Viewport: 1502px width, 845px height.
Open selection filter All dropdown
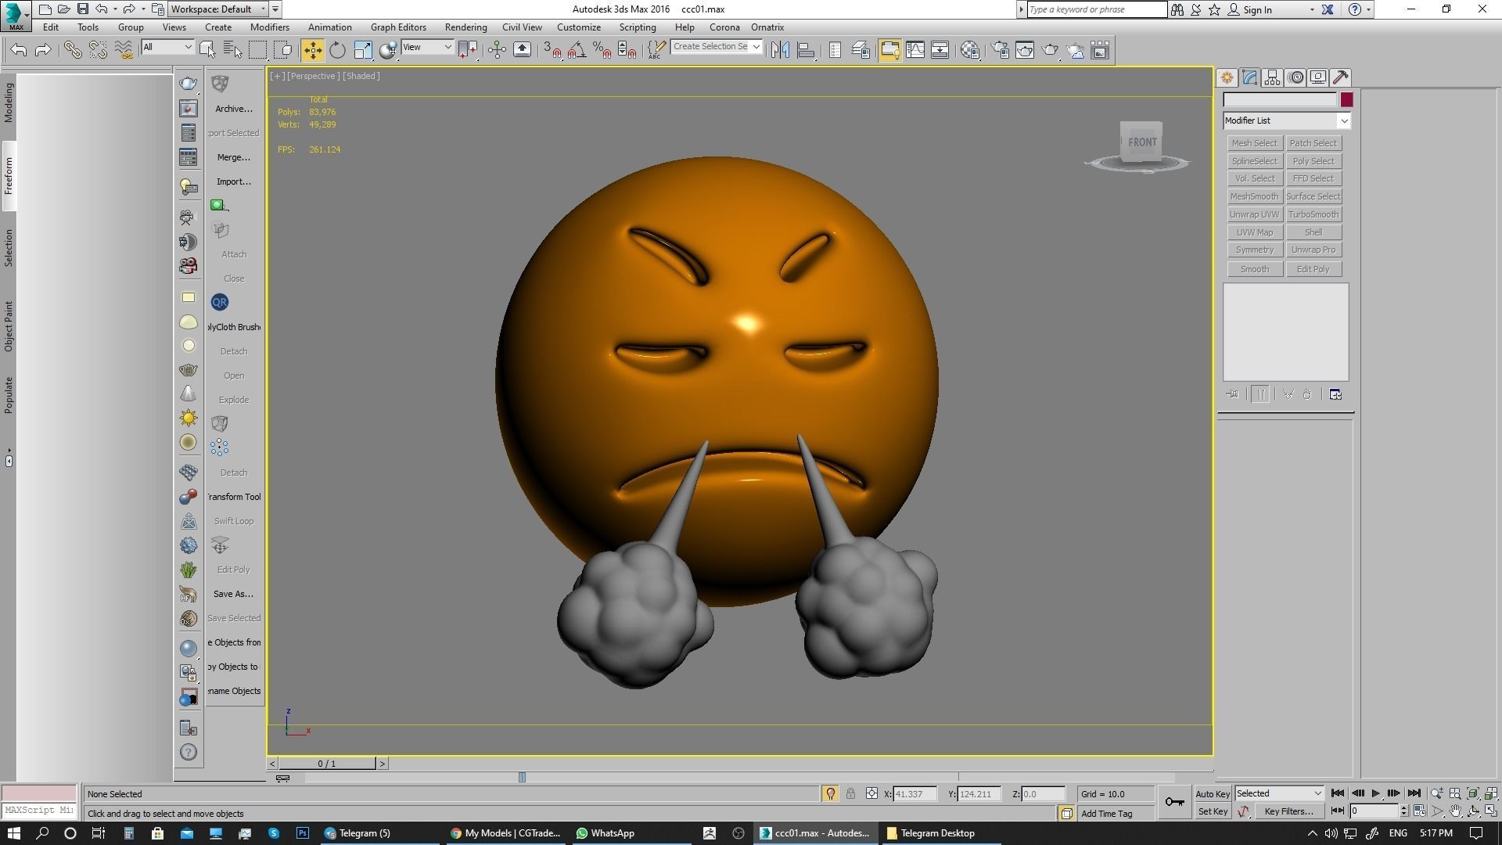pyautogui.click(x=167, y=47)
